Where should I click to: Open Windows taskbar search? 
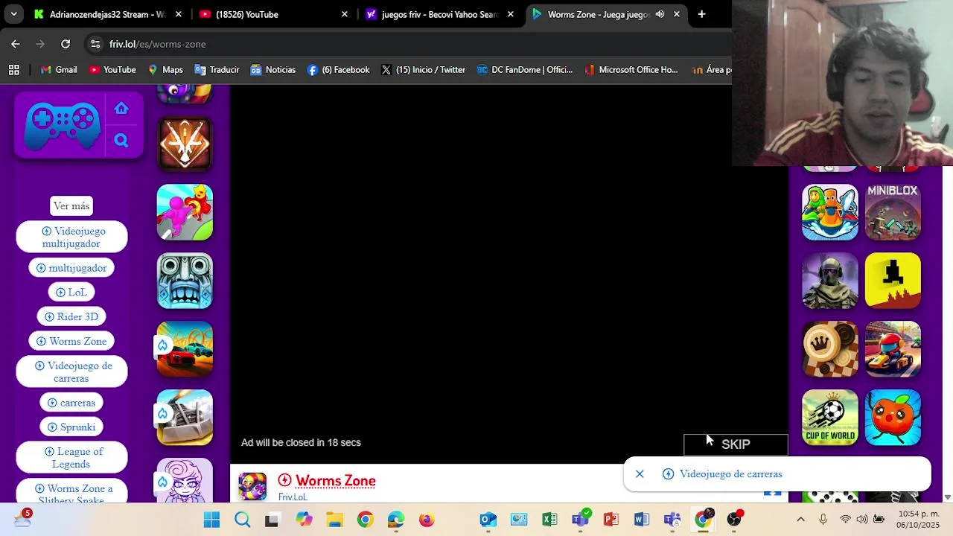[242, 520]
